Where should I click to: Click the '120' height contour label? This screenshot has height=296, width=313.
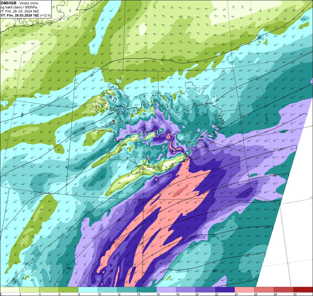[247, 256]
